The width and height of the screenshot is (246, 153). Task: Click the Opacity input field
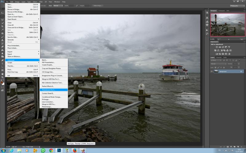click(236, 64)
